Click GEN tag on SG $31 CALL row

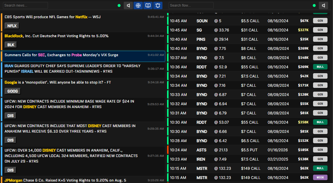pyautogui.click(x=320, y=30)
